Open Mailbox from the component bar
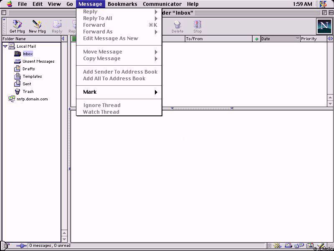Image resolution: width=334 pixels, height=251 pixels. click(x=288, y=246)
